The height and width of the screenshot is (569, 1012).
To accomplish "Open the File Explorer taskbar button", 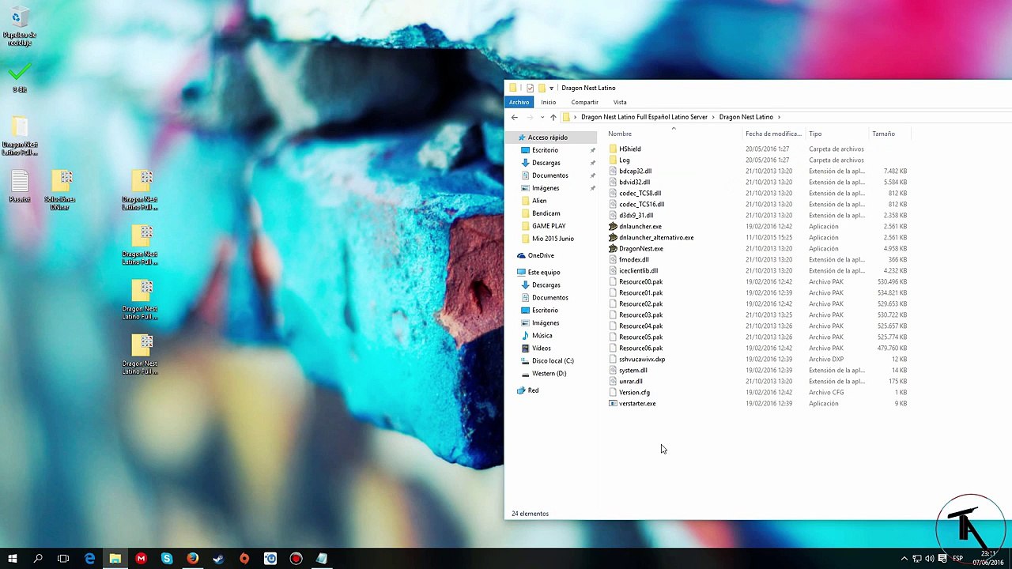I will (115, 559).
